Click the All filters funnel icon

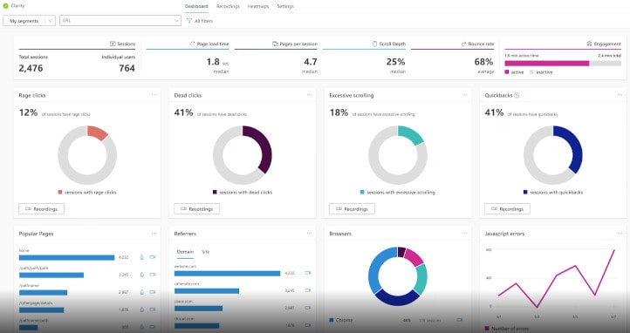pos(189,21)
